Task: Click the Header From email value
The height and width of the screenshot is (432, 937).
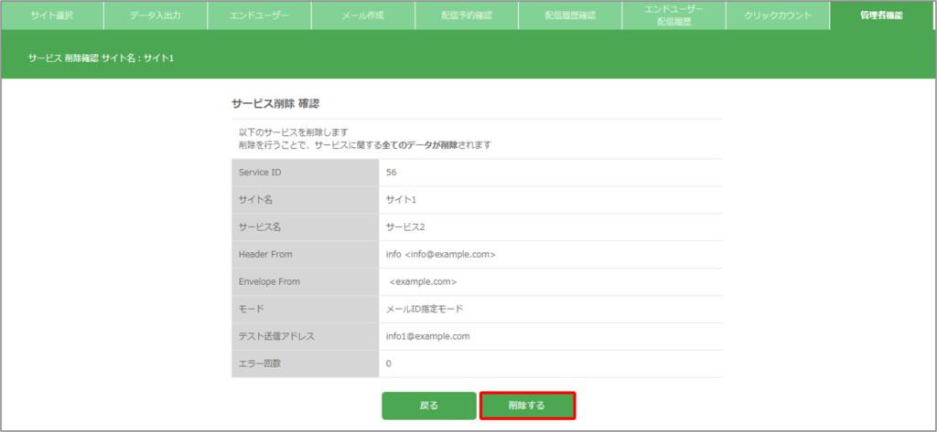Action: coord(441,255)
